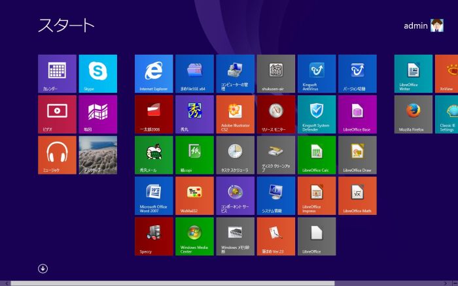Open the music (ミュージック) headphones tile
This screenshot has height=286, width=458.
pyautogui.click(x=57, y=155)
